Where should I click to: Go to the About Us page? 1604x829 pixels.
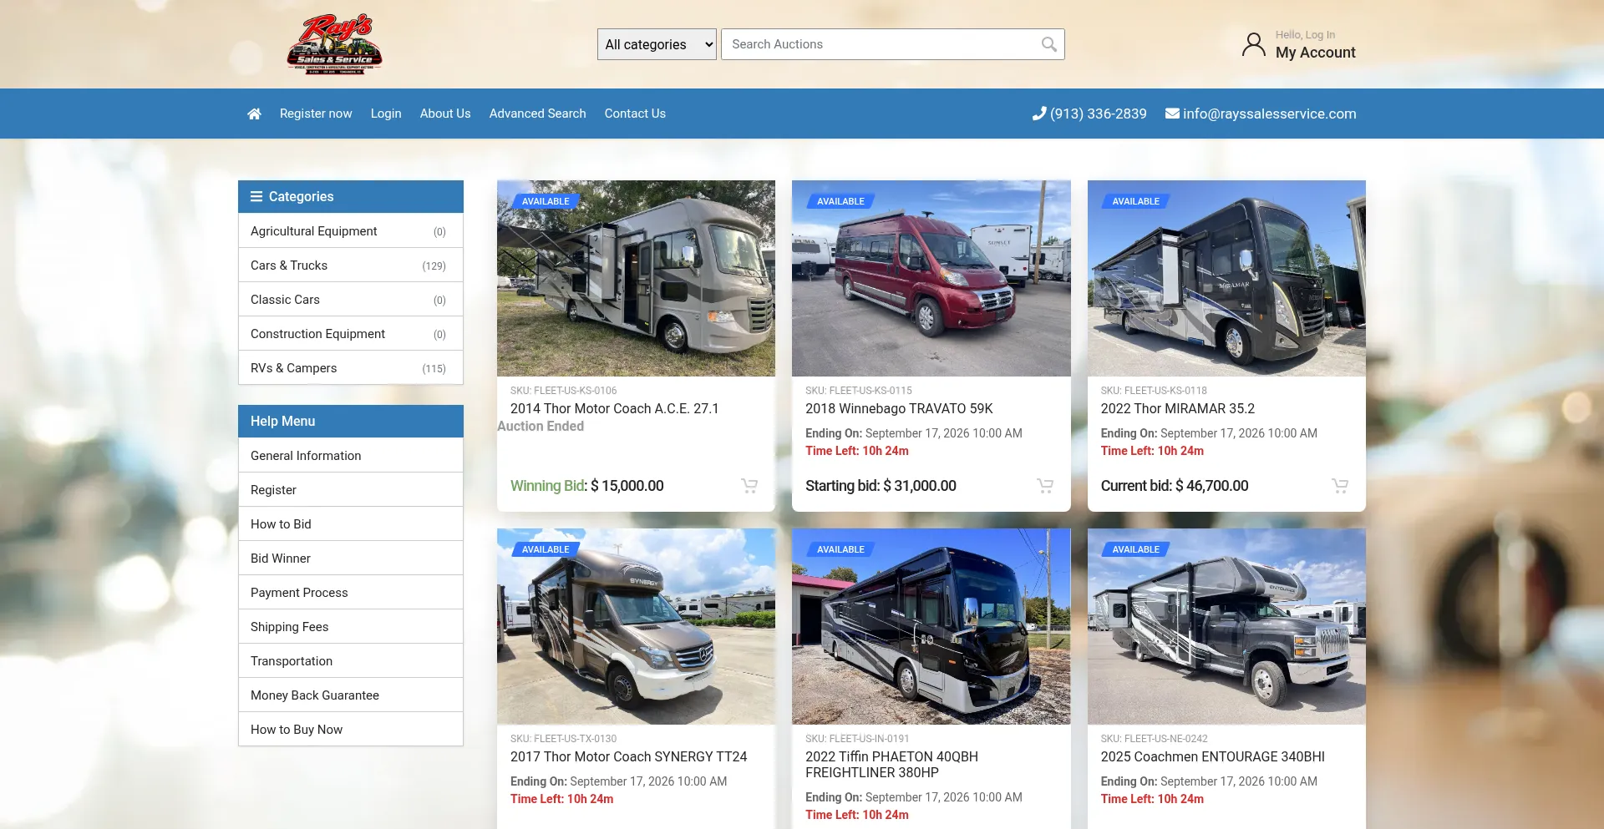[445, 114]
